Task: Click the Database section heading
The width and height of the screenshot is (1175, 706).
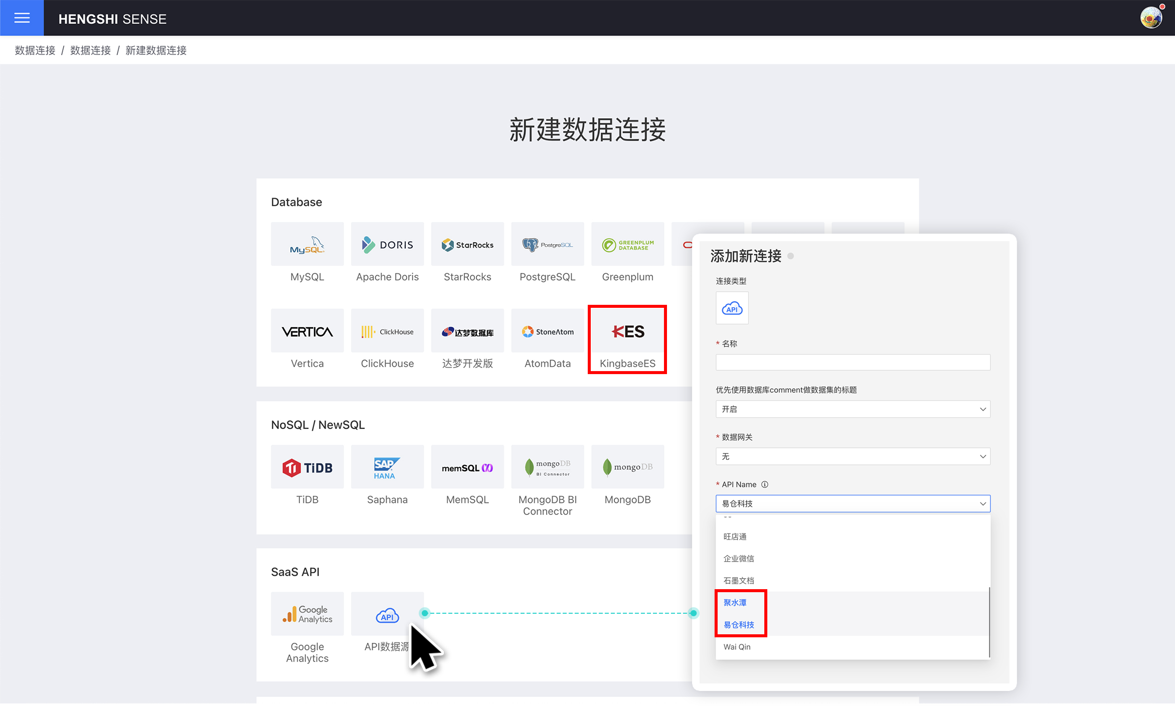Action: pos(296,202)
